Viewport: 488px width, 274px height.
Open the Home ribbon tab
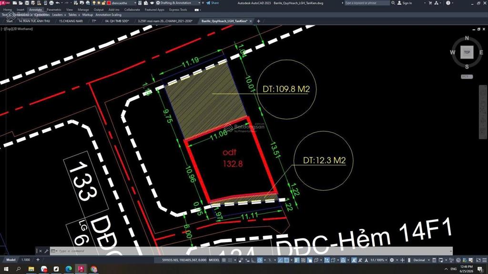(8, 10)
